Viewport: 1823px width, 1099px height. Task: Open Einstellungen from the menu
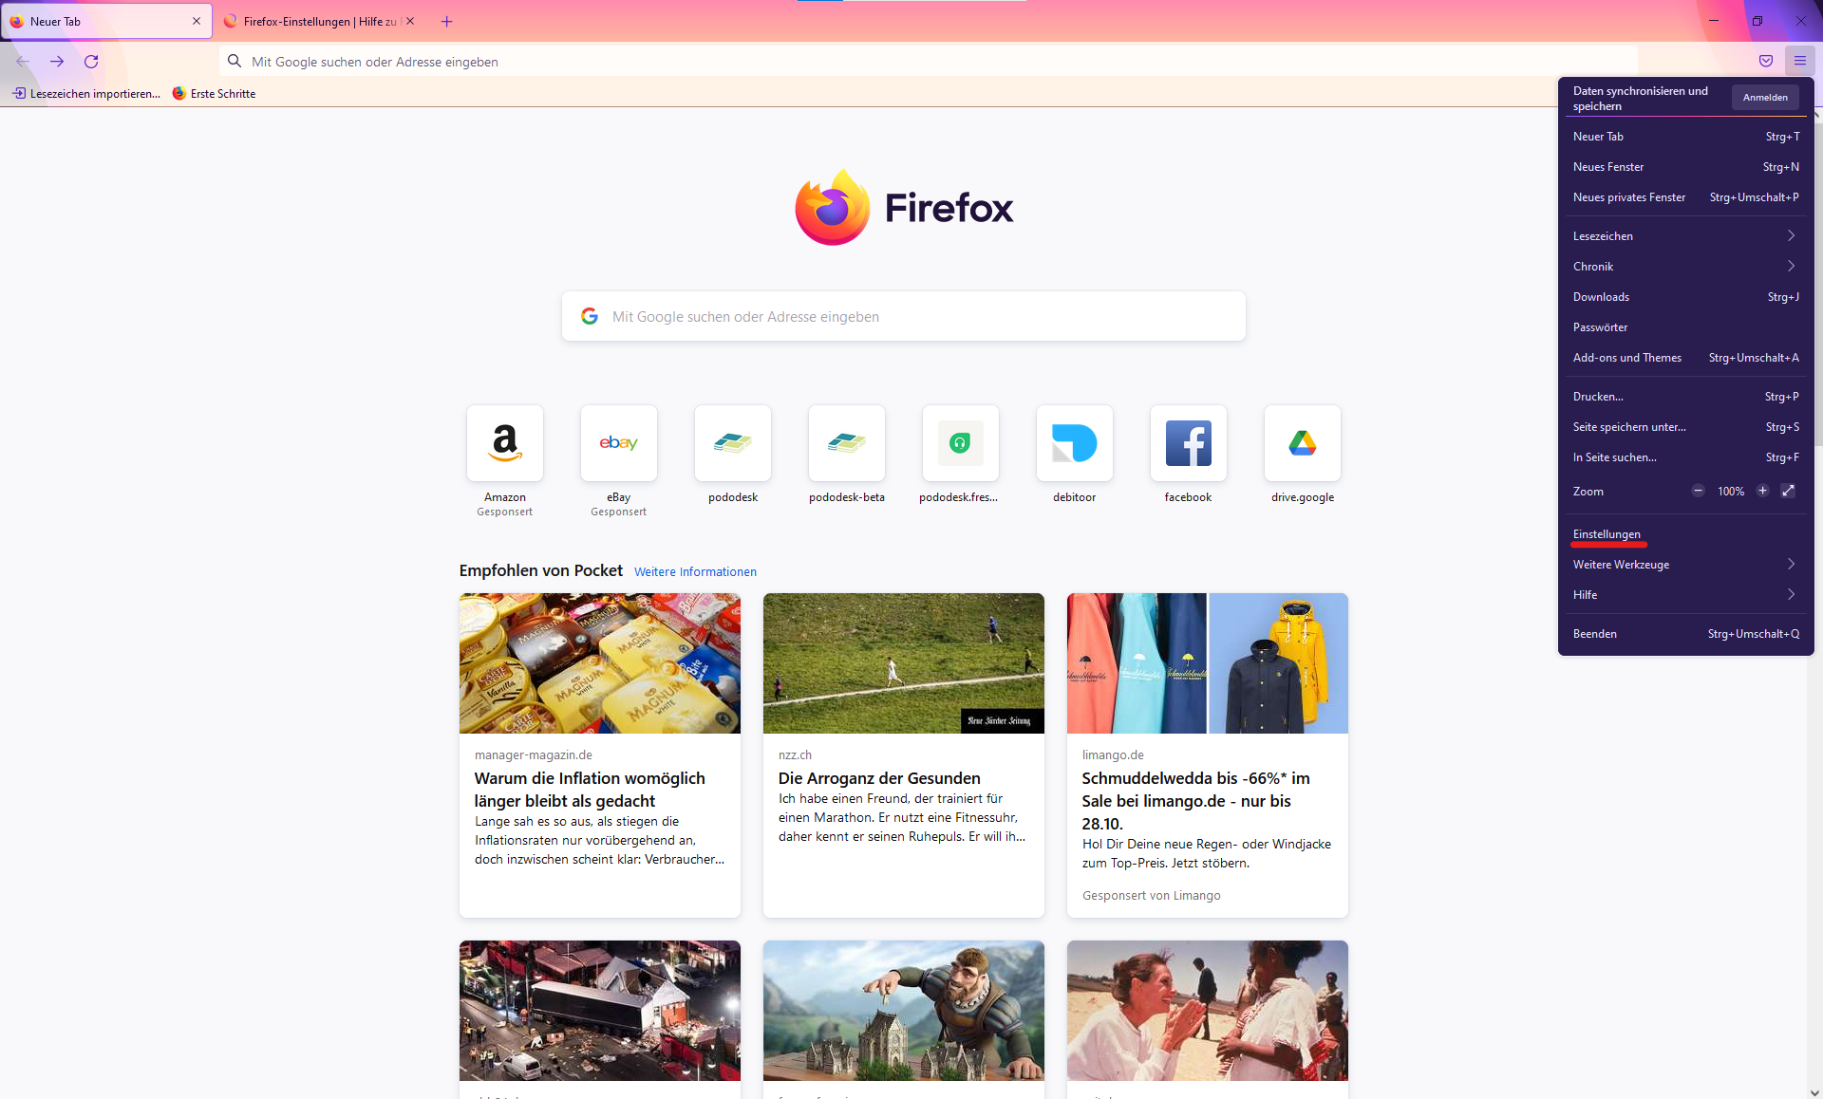pos(1607,534)
